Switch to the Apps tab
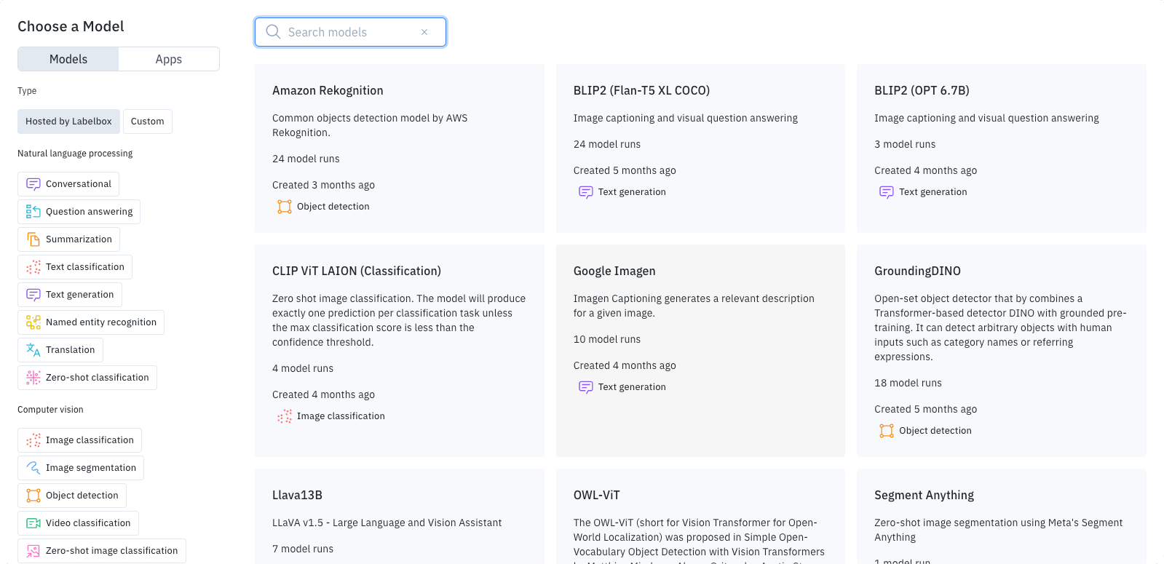The height and width of the screenshot is (564, 1164). point(169,59)
